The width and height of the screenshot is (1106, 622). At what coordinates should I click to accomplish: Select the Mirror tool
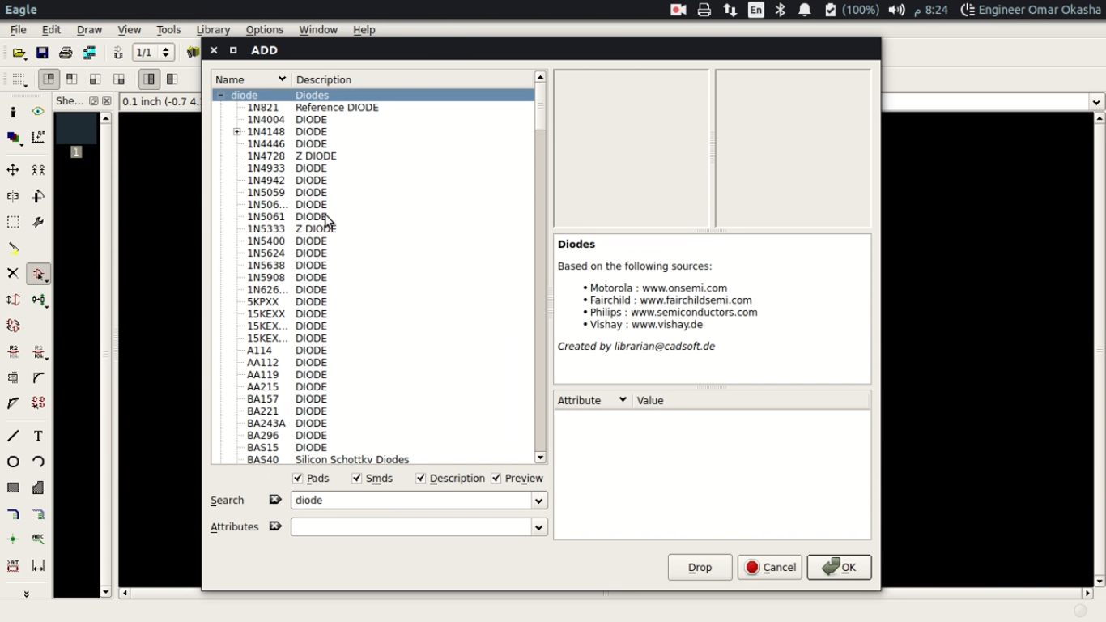(13, 196)
